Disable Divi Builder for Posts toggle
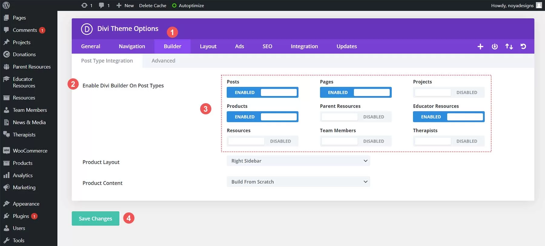This screenshot has width=545, height=246. coord(262,92)
